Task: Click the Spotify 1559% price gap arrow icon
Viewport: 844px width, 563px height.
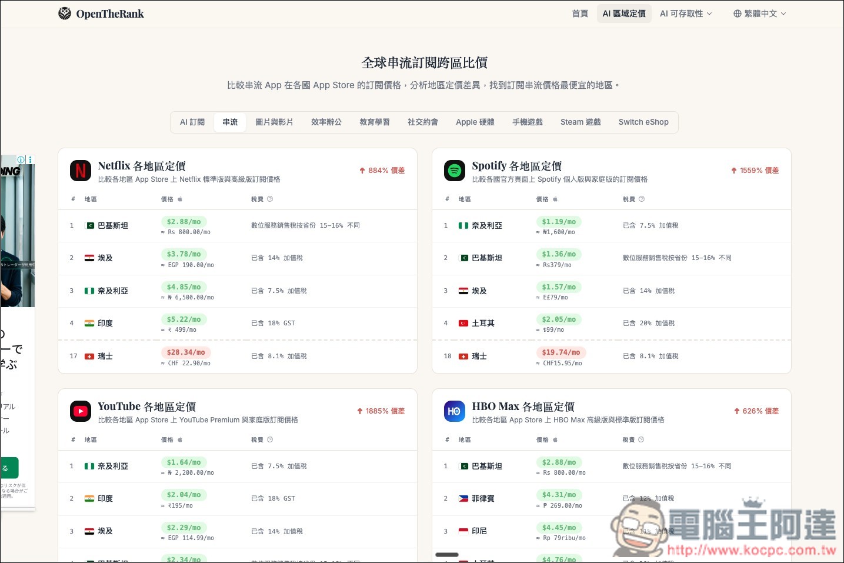Action: (x=734, y=171)
